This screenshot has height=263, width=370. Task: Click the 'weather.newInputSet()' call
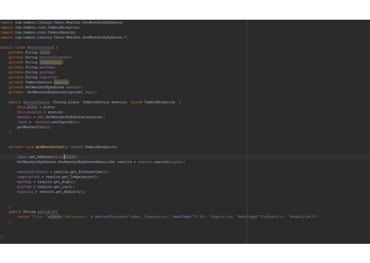[57, 122]
